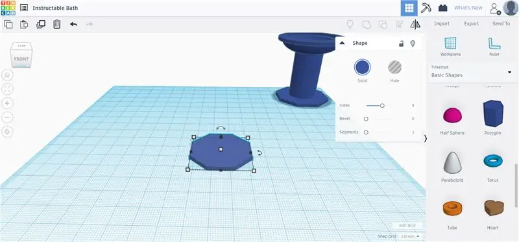This screenshot has width=519, height=242.
Task: Click the Ungroup shapes icon
Action: (383, 25)
